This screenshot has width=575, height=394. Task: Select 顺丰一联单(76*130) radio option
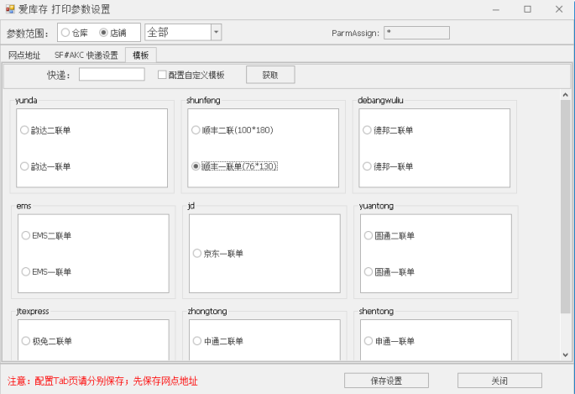tap(235, 166)
